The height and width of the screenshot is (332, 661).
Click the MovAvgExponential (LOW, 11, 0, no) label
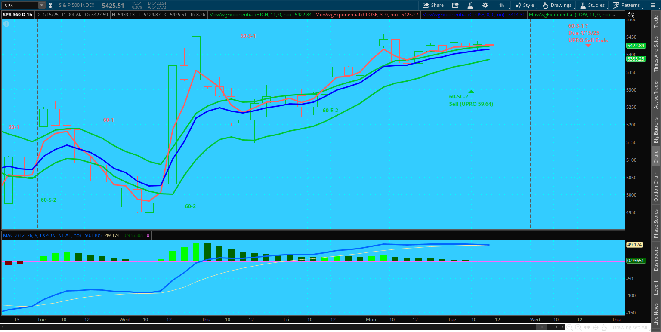(x=569, y=15)
